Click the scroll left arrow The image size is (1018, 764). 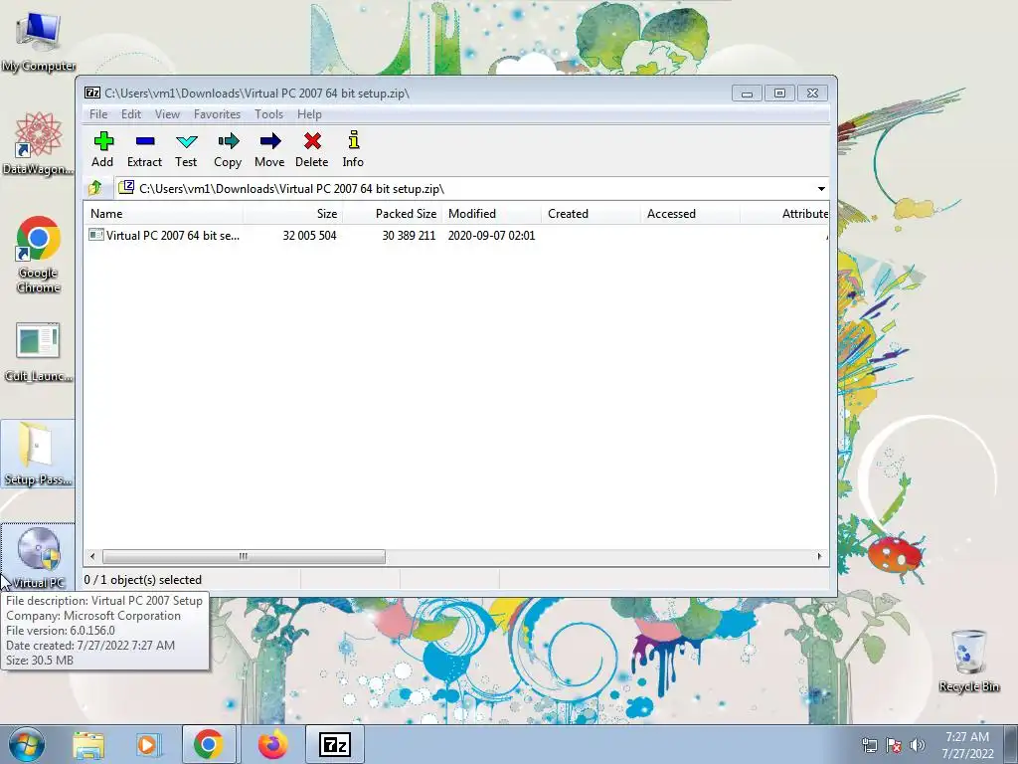92,557
